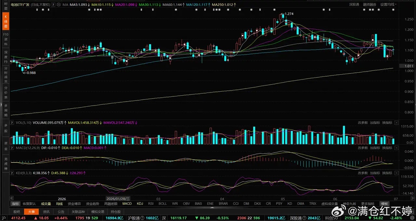Open MA settings gear icon beside chart title
The width and height of the screenshot is (416, 221).
[58, 5]
